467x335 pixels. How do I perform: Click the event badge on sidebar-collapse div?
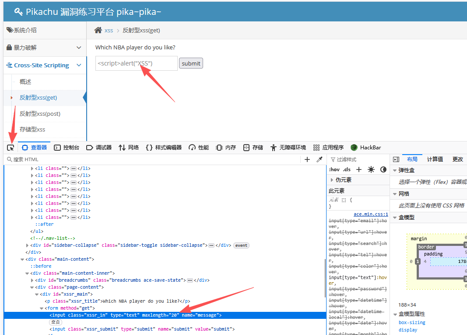tap(241, 245)
